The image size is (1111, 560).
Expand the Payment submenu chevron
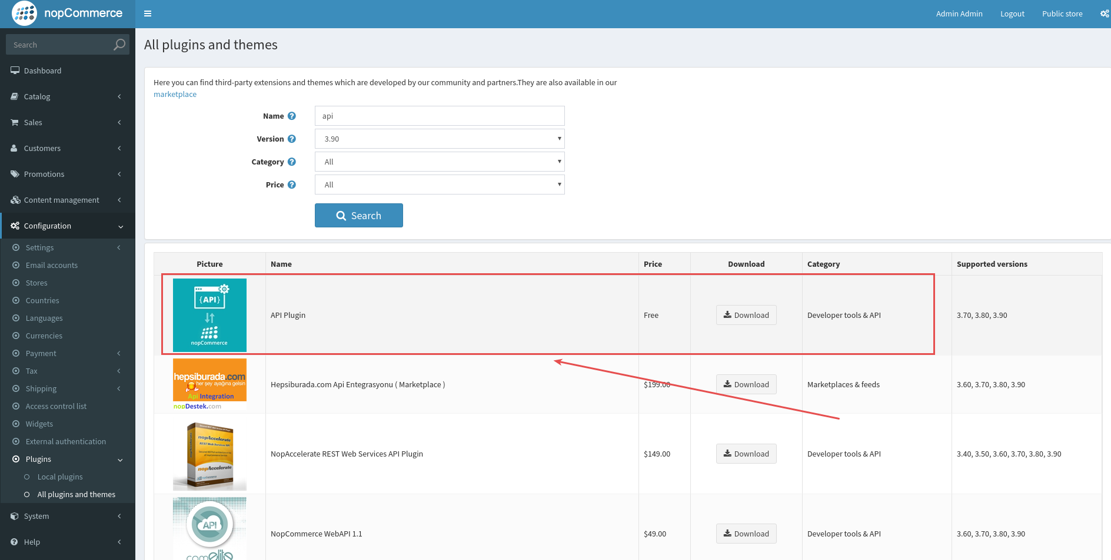click(x=119, y=353)
